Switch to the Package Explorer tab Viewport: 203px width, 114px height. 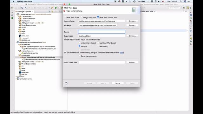point(24,11)
